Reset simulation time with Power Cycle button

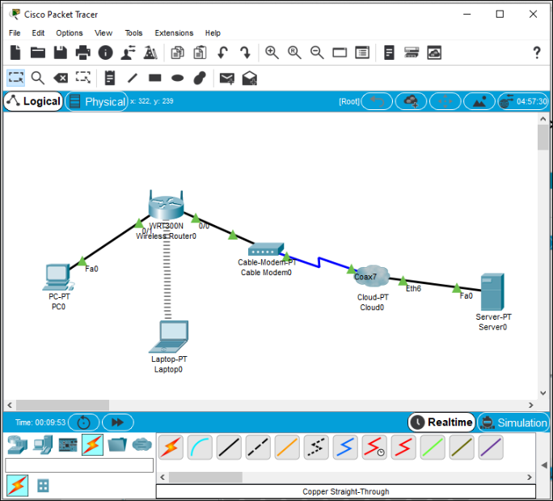83,422
